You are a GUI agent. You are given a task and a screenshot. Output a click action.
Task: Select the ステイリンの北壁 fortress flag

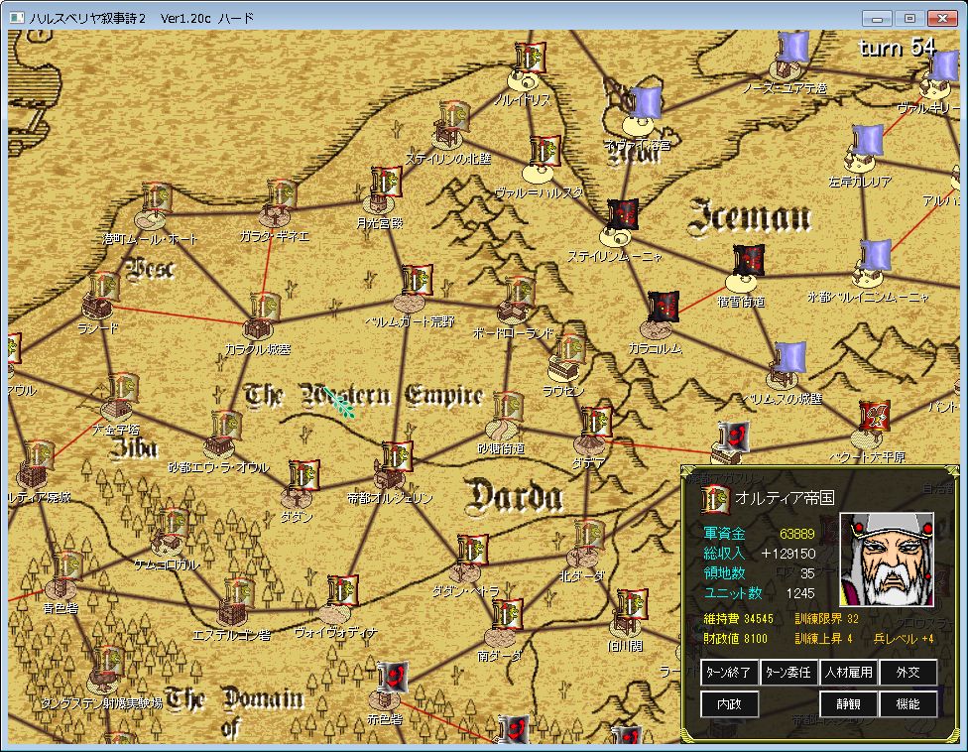click(x=454, y=116)
